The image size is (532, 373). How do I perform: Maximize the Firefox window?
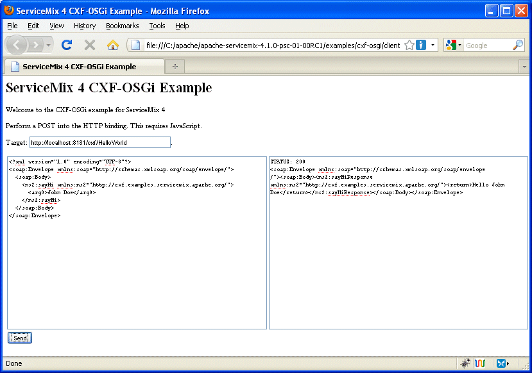tap(506, 10)
